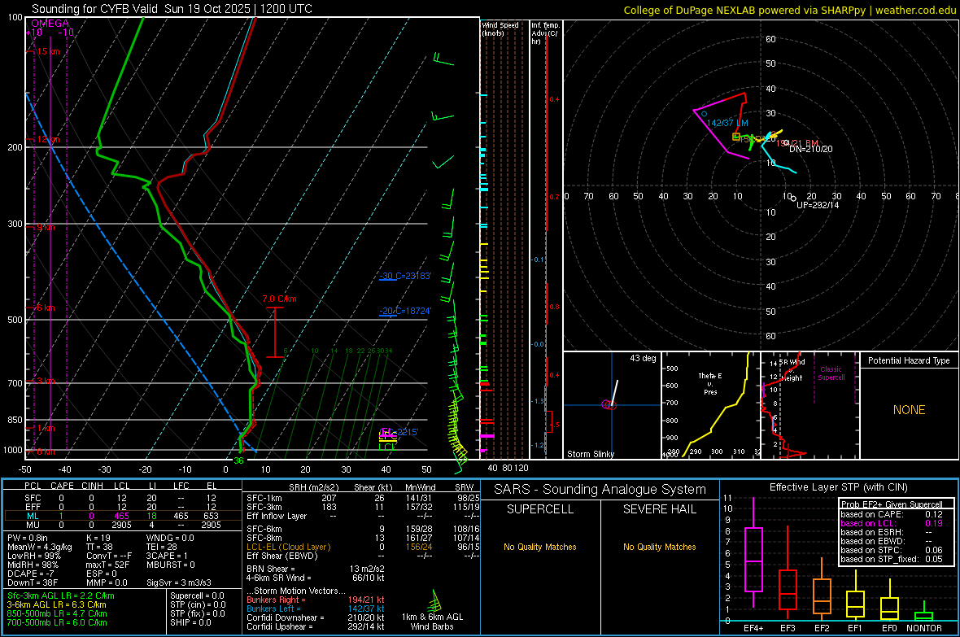This screenshot has width=960, height=637.
Task: Select the MU parcel row
Action: tap(123, 525)
